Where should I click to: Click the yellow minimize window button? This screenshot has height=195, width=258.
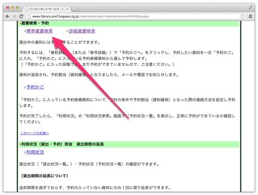(x=12, y=8)
